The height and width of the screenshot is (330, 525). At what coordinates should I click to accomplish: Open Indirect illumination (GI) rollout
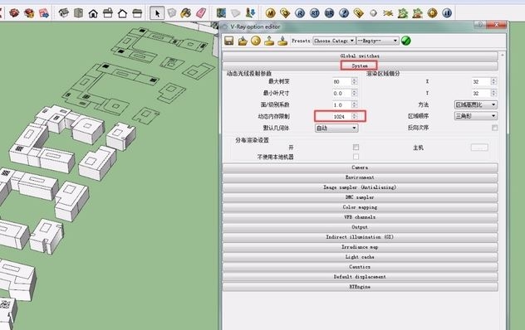[360, 237]
